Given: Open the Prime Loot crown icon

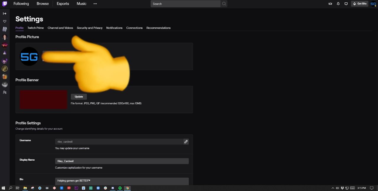Looking at the screenshot, I should [330, 4].
